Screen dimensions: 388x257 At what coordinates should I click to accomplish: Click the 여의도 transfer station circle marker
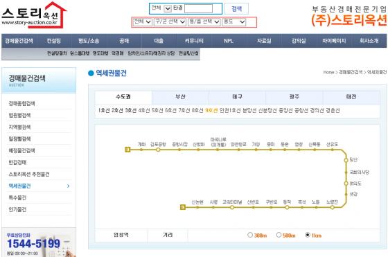click(x=346, y=184)
